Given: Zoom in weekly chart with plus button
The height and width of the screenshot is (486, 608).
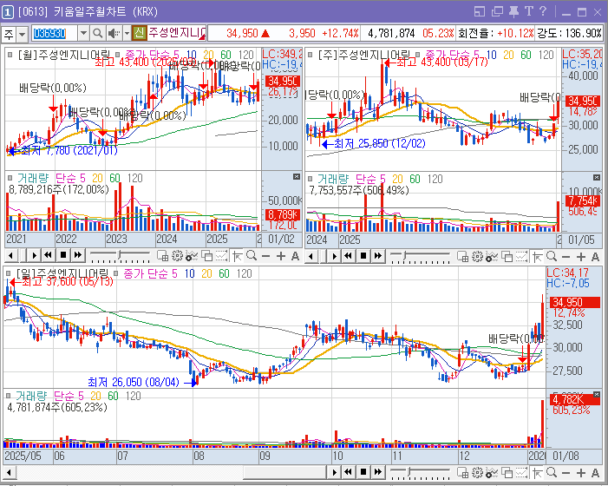Looking at the screenshot, I should (x=581, y=257).
